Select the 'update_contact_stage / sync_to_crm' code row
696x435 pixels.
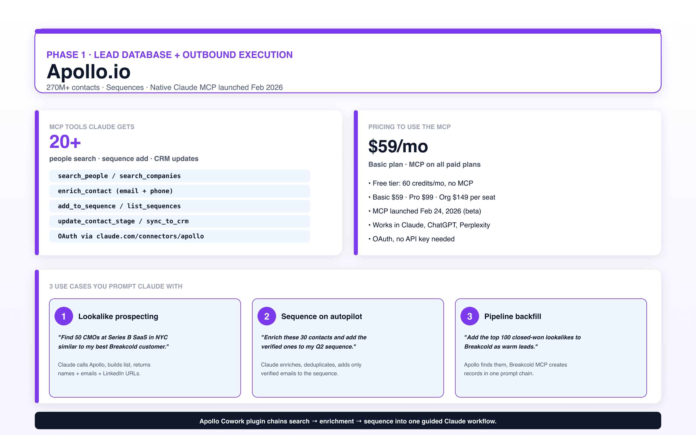coord(180,221)
